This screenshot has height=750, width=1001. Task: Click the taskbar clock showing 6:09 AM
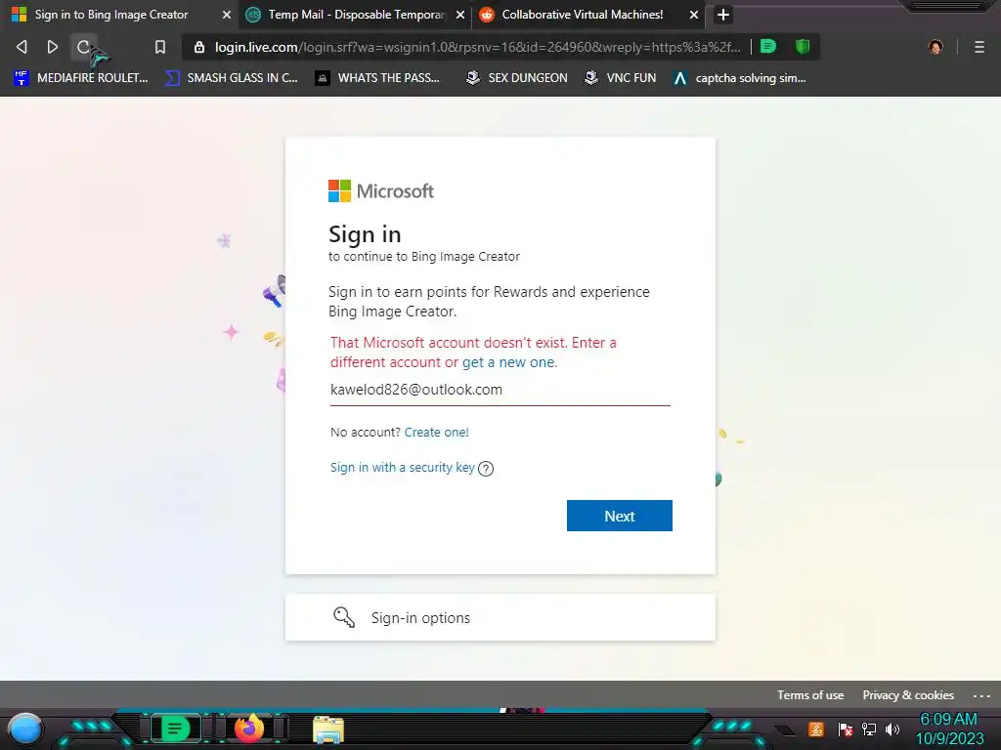tap(949, 729)
